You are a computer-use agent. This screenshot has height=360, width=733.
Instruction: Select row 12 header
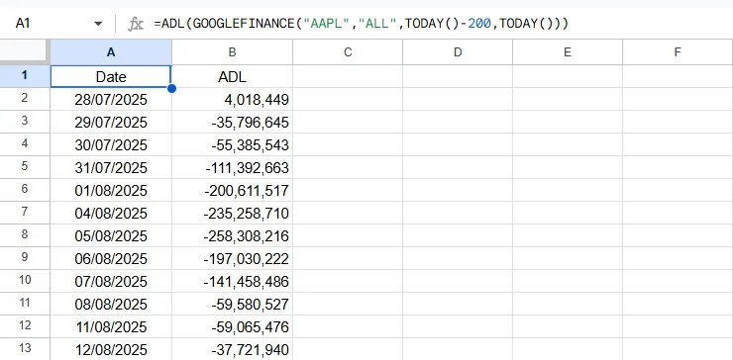tap(25, 326)
